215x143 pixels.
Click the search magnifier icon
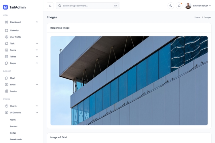(60, 6)
